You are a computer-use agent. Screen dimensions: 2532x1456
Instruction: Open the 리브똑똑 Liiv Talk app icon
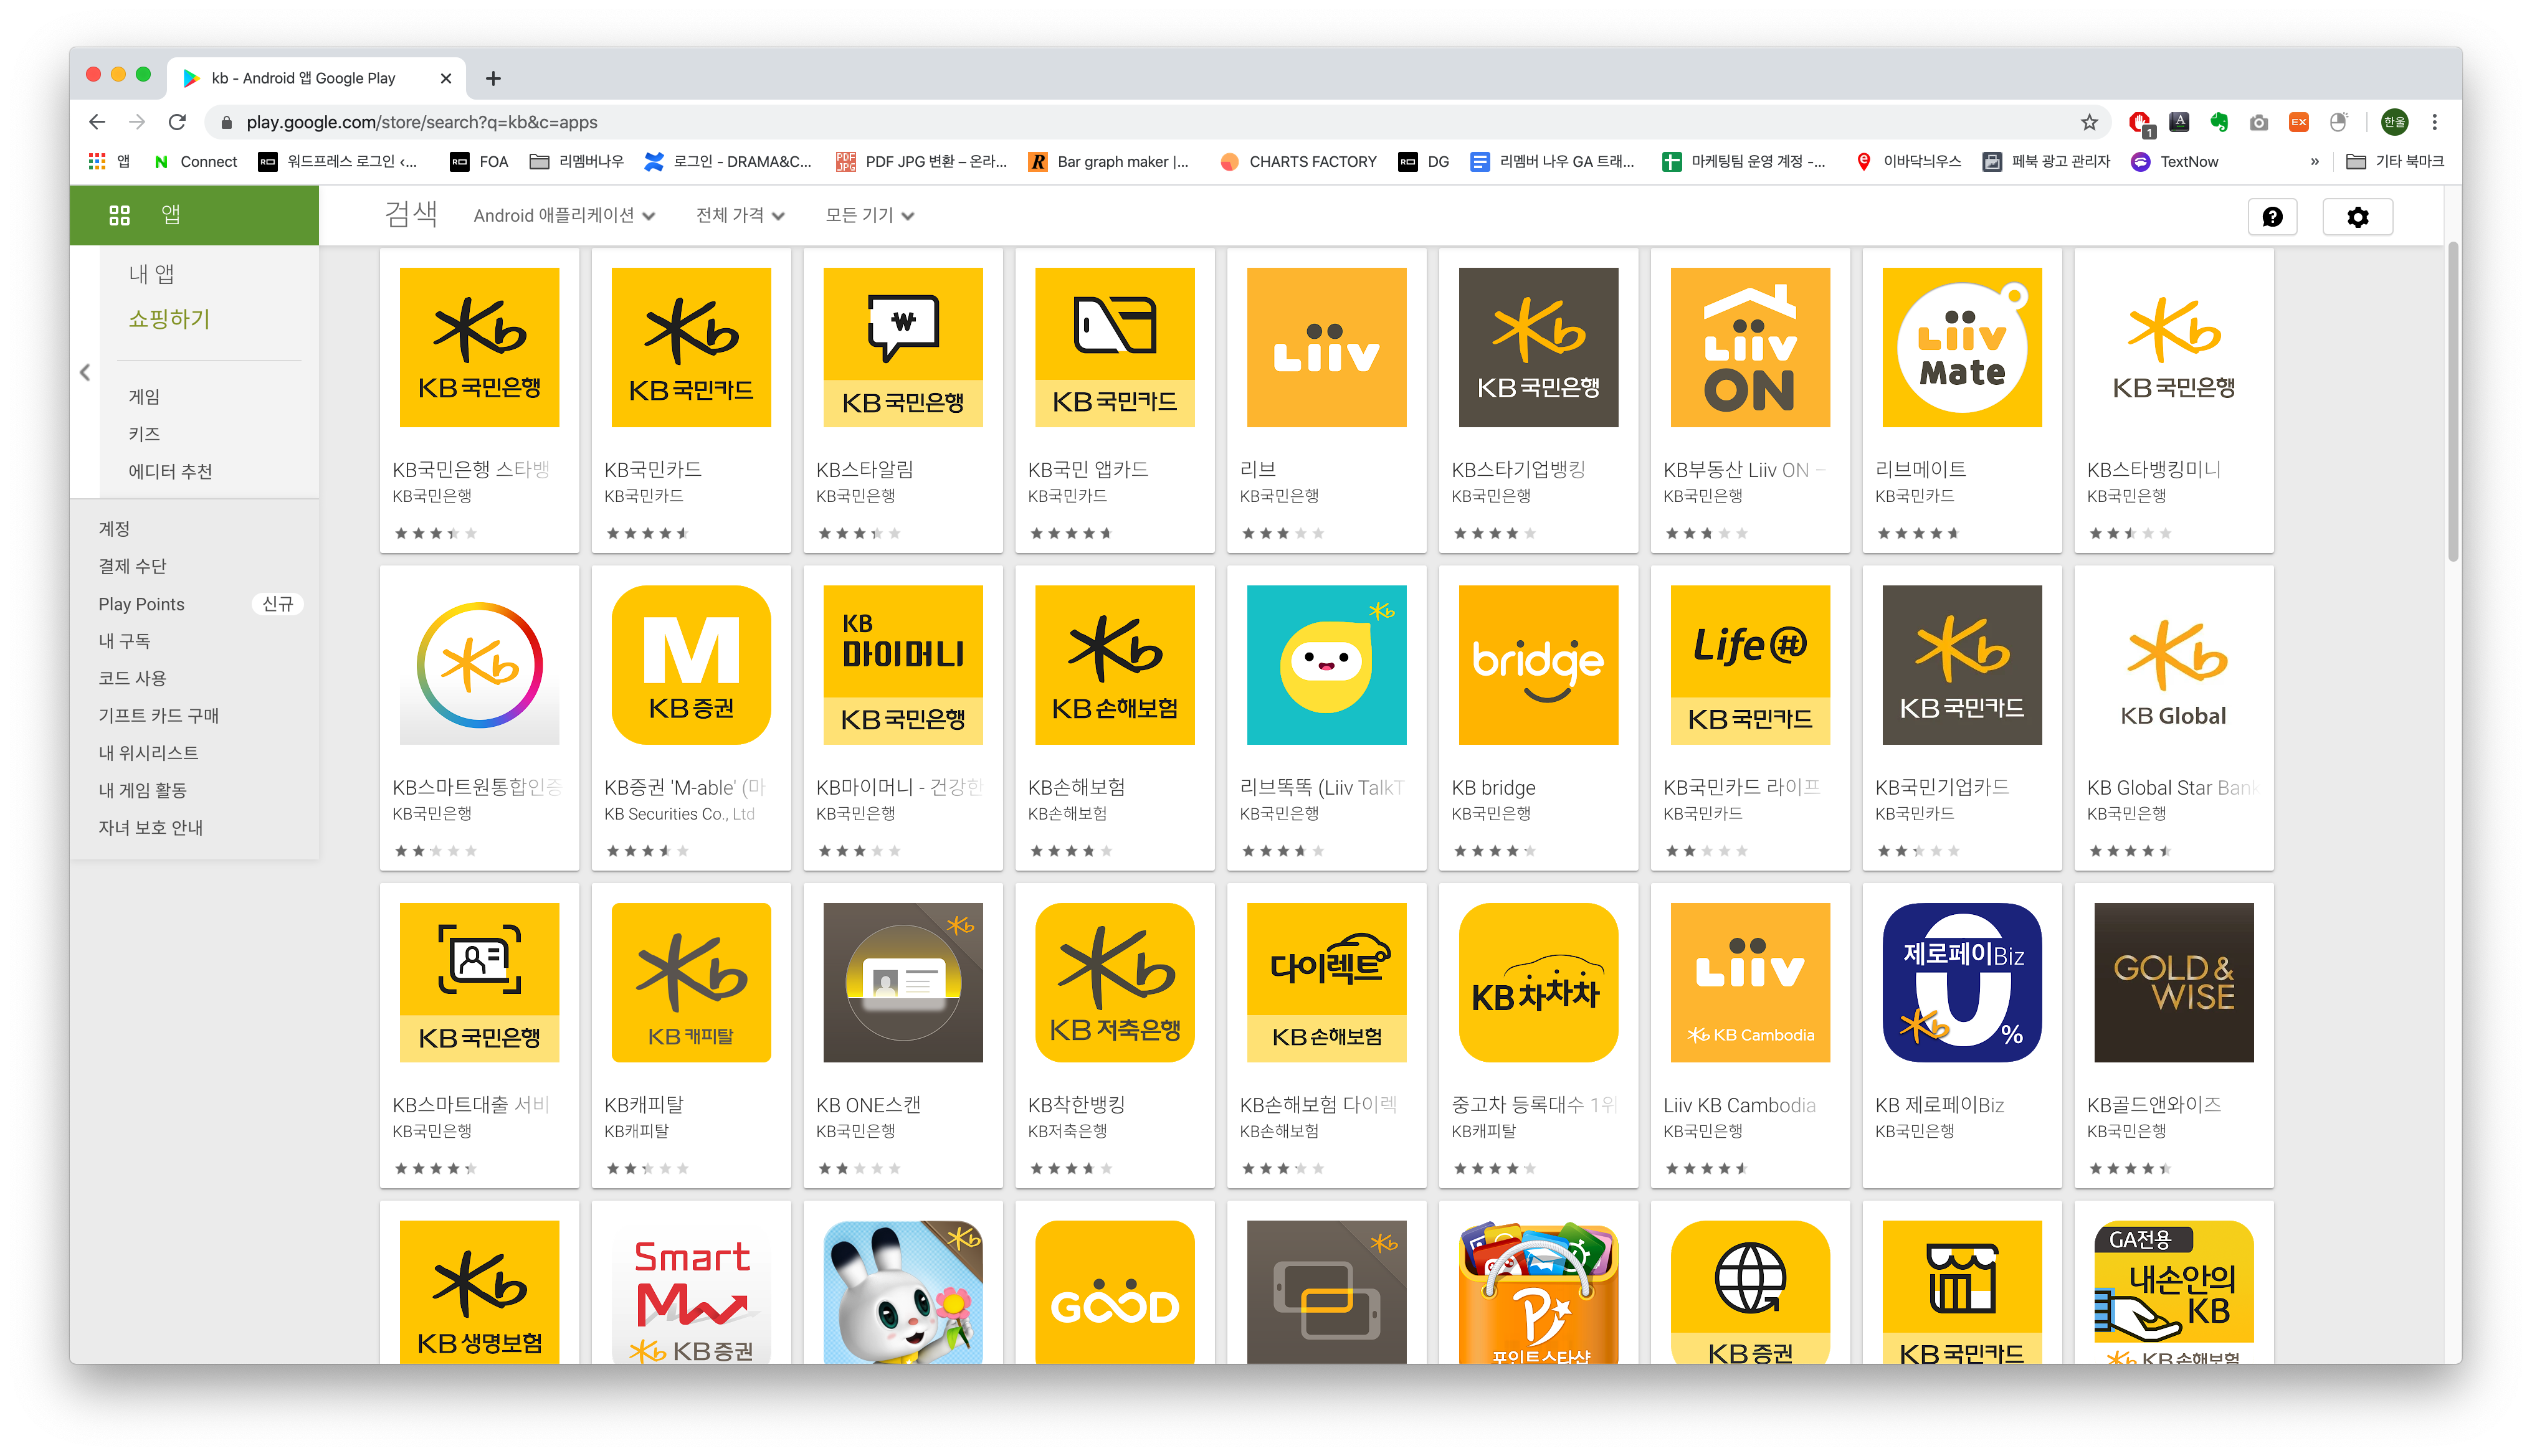(x=1326, y=665)
